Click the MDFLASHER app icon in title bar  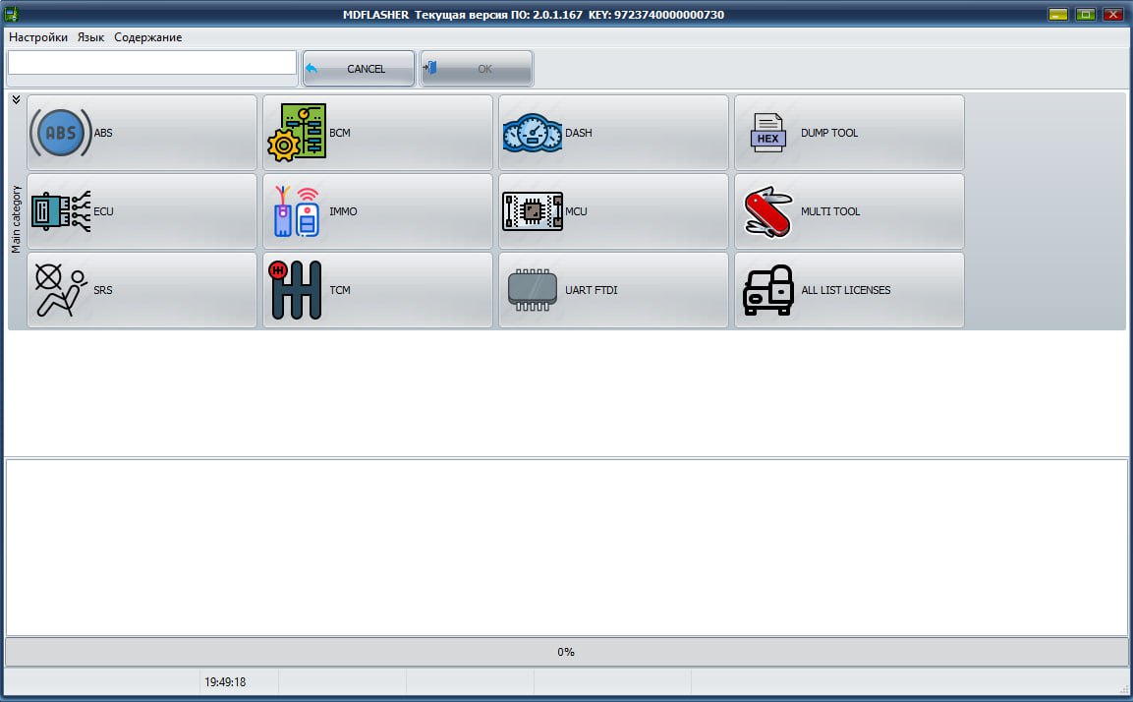point(12,15)
